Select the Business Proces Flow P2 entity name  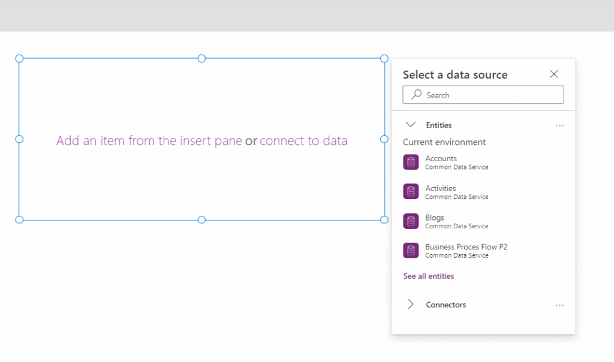466,247
